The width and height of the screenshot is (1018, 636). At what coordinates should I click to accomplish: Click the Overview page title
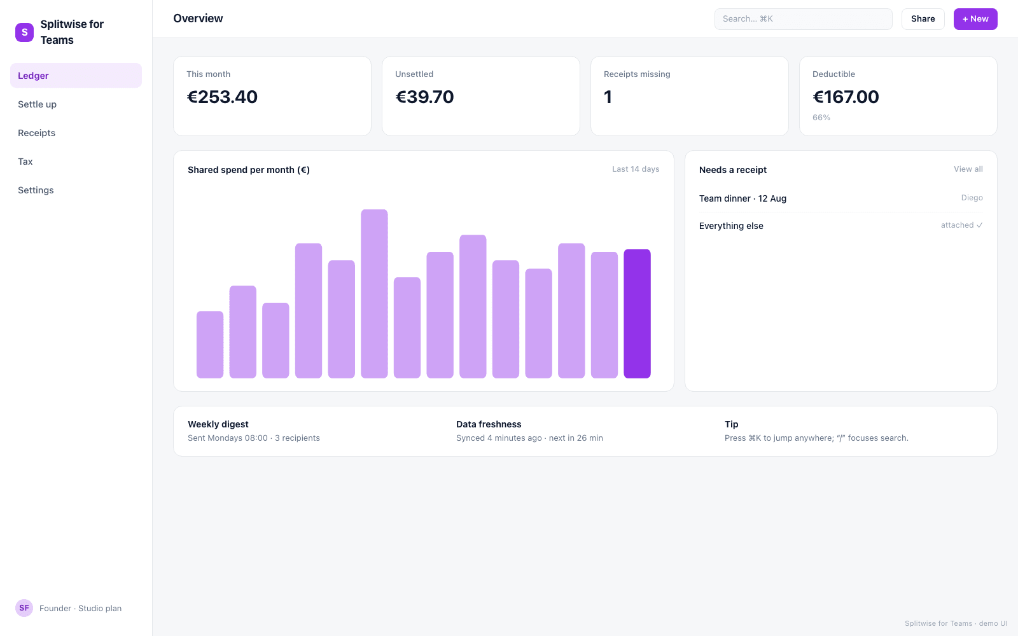point(198,18)
